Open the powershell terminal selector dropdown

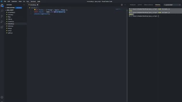pos(172,5)
